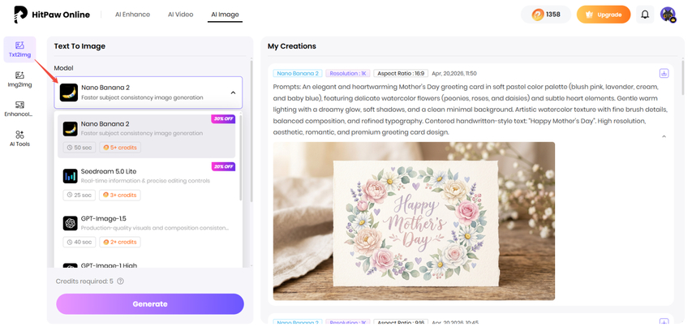Select GPT-Image-1.5 model option
Image resolution: width=692 pixels, height=331 pixels.
click(x=147, y=230)
